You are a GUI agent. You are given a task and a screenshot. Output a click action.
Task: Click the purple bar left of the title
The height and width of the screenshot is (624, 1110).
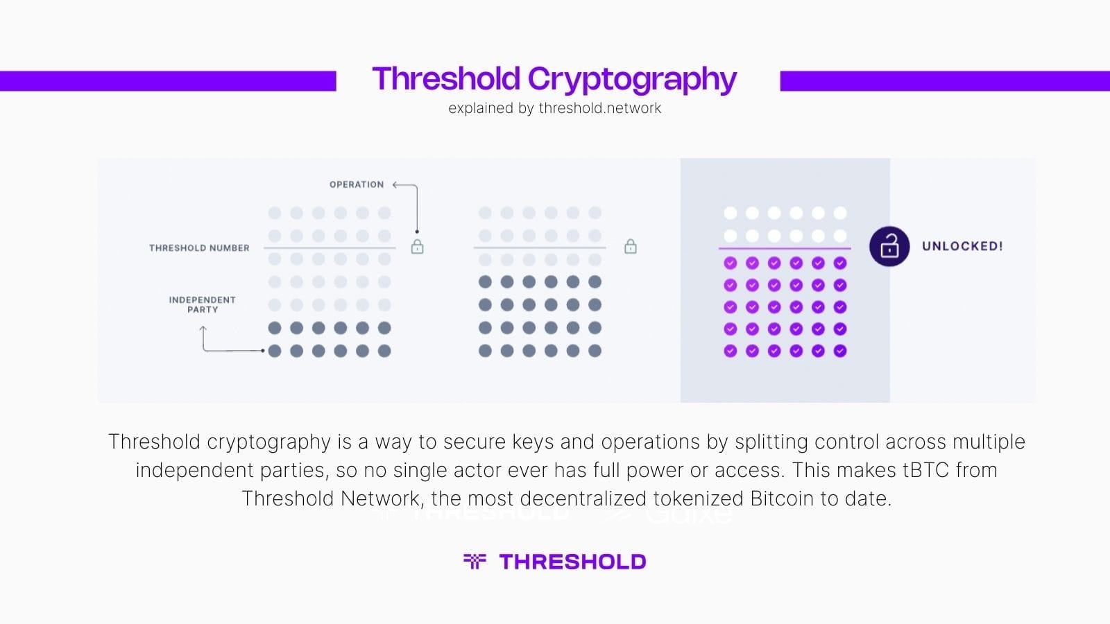click(x=168, y=81)
